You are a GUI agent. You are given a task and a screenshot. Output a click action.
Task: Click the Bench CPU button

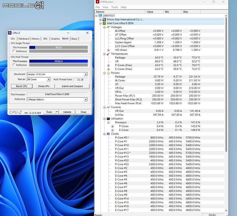pyautogui.click(x=22, y=86)
